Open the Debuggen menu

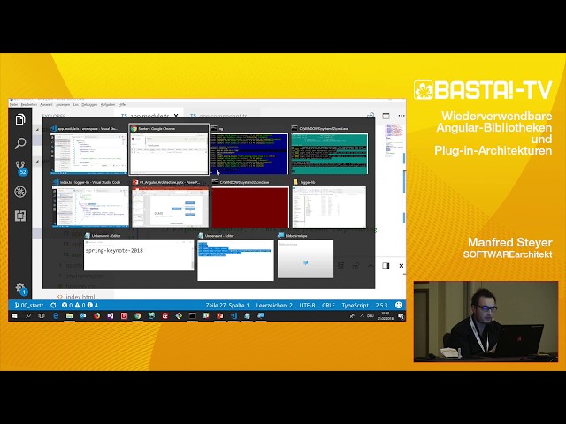click(89, 104)
